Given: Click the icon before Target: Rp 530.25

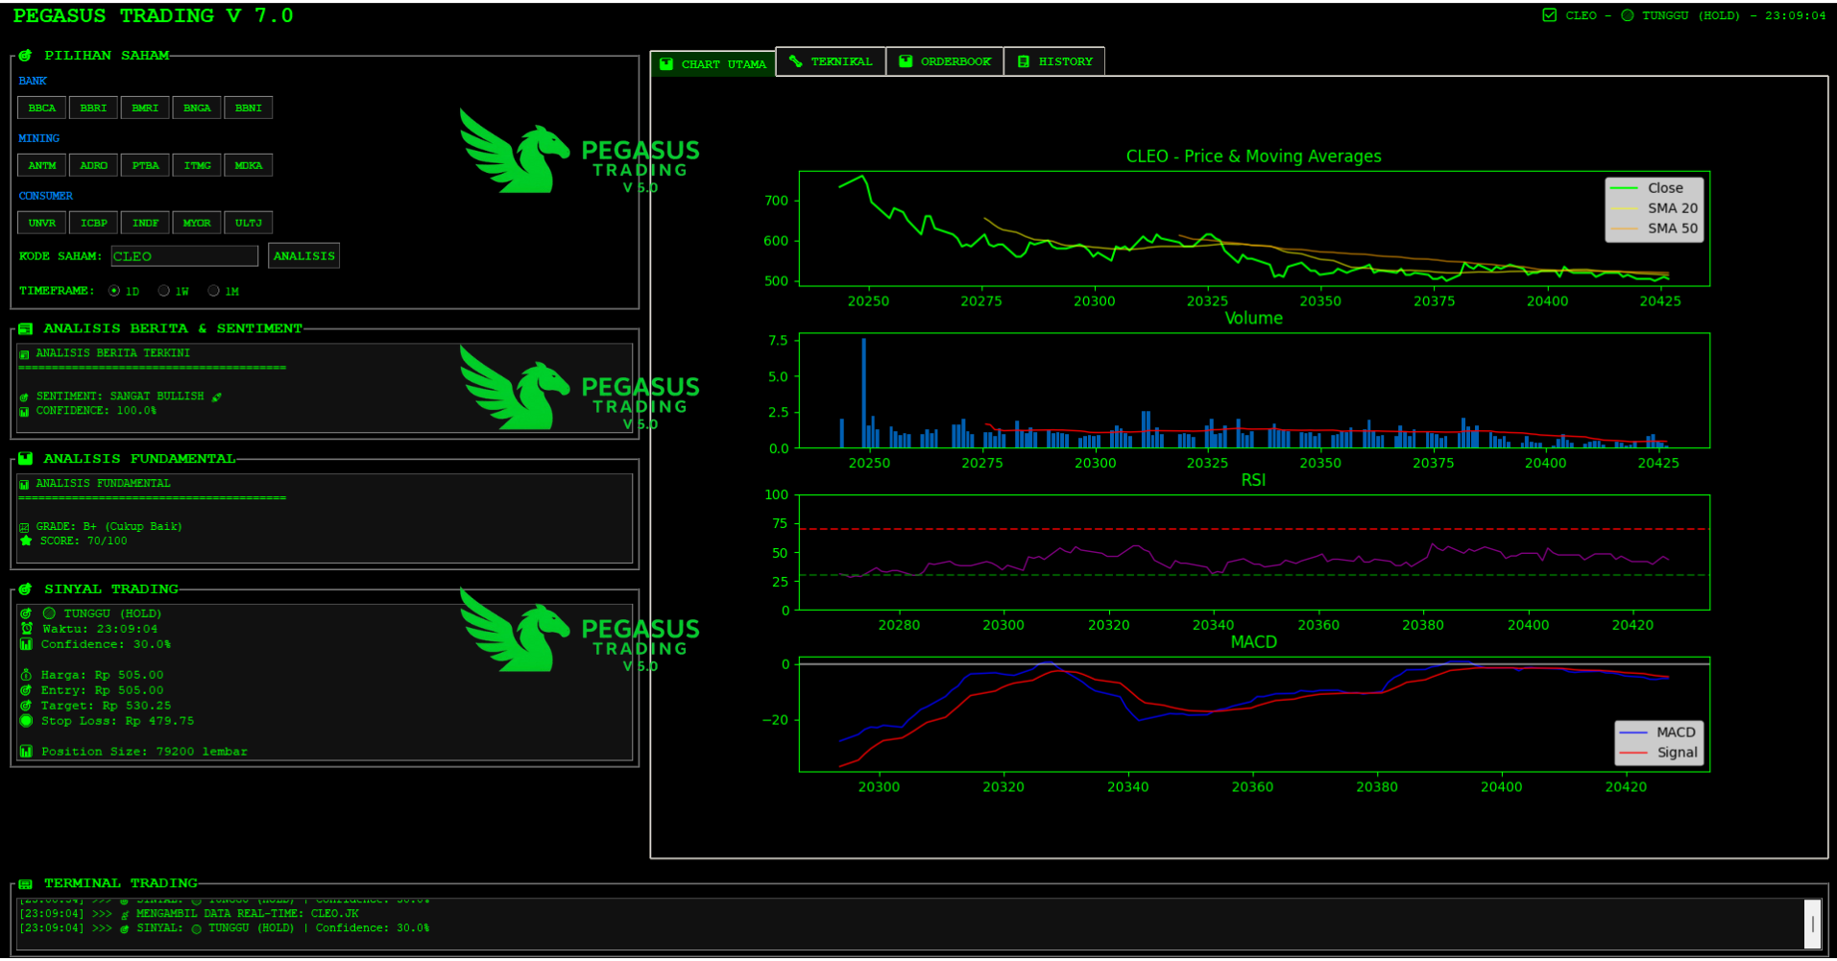Looking at the screenshot, I should coord(26,706).
